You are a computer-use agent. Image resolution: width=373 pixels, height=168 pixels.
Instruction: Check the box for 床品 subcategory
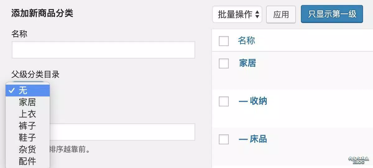pos(224,139)
